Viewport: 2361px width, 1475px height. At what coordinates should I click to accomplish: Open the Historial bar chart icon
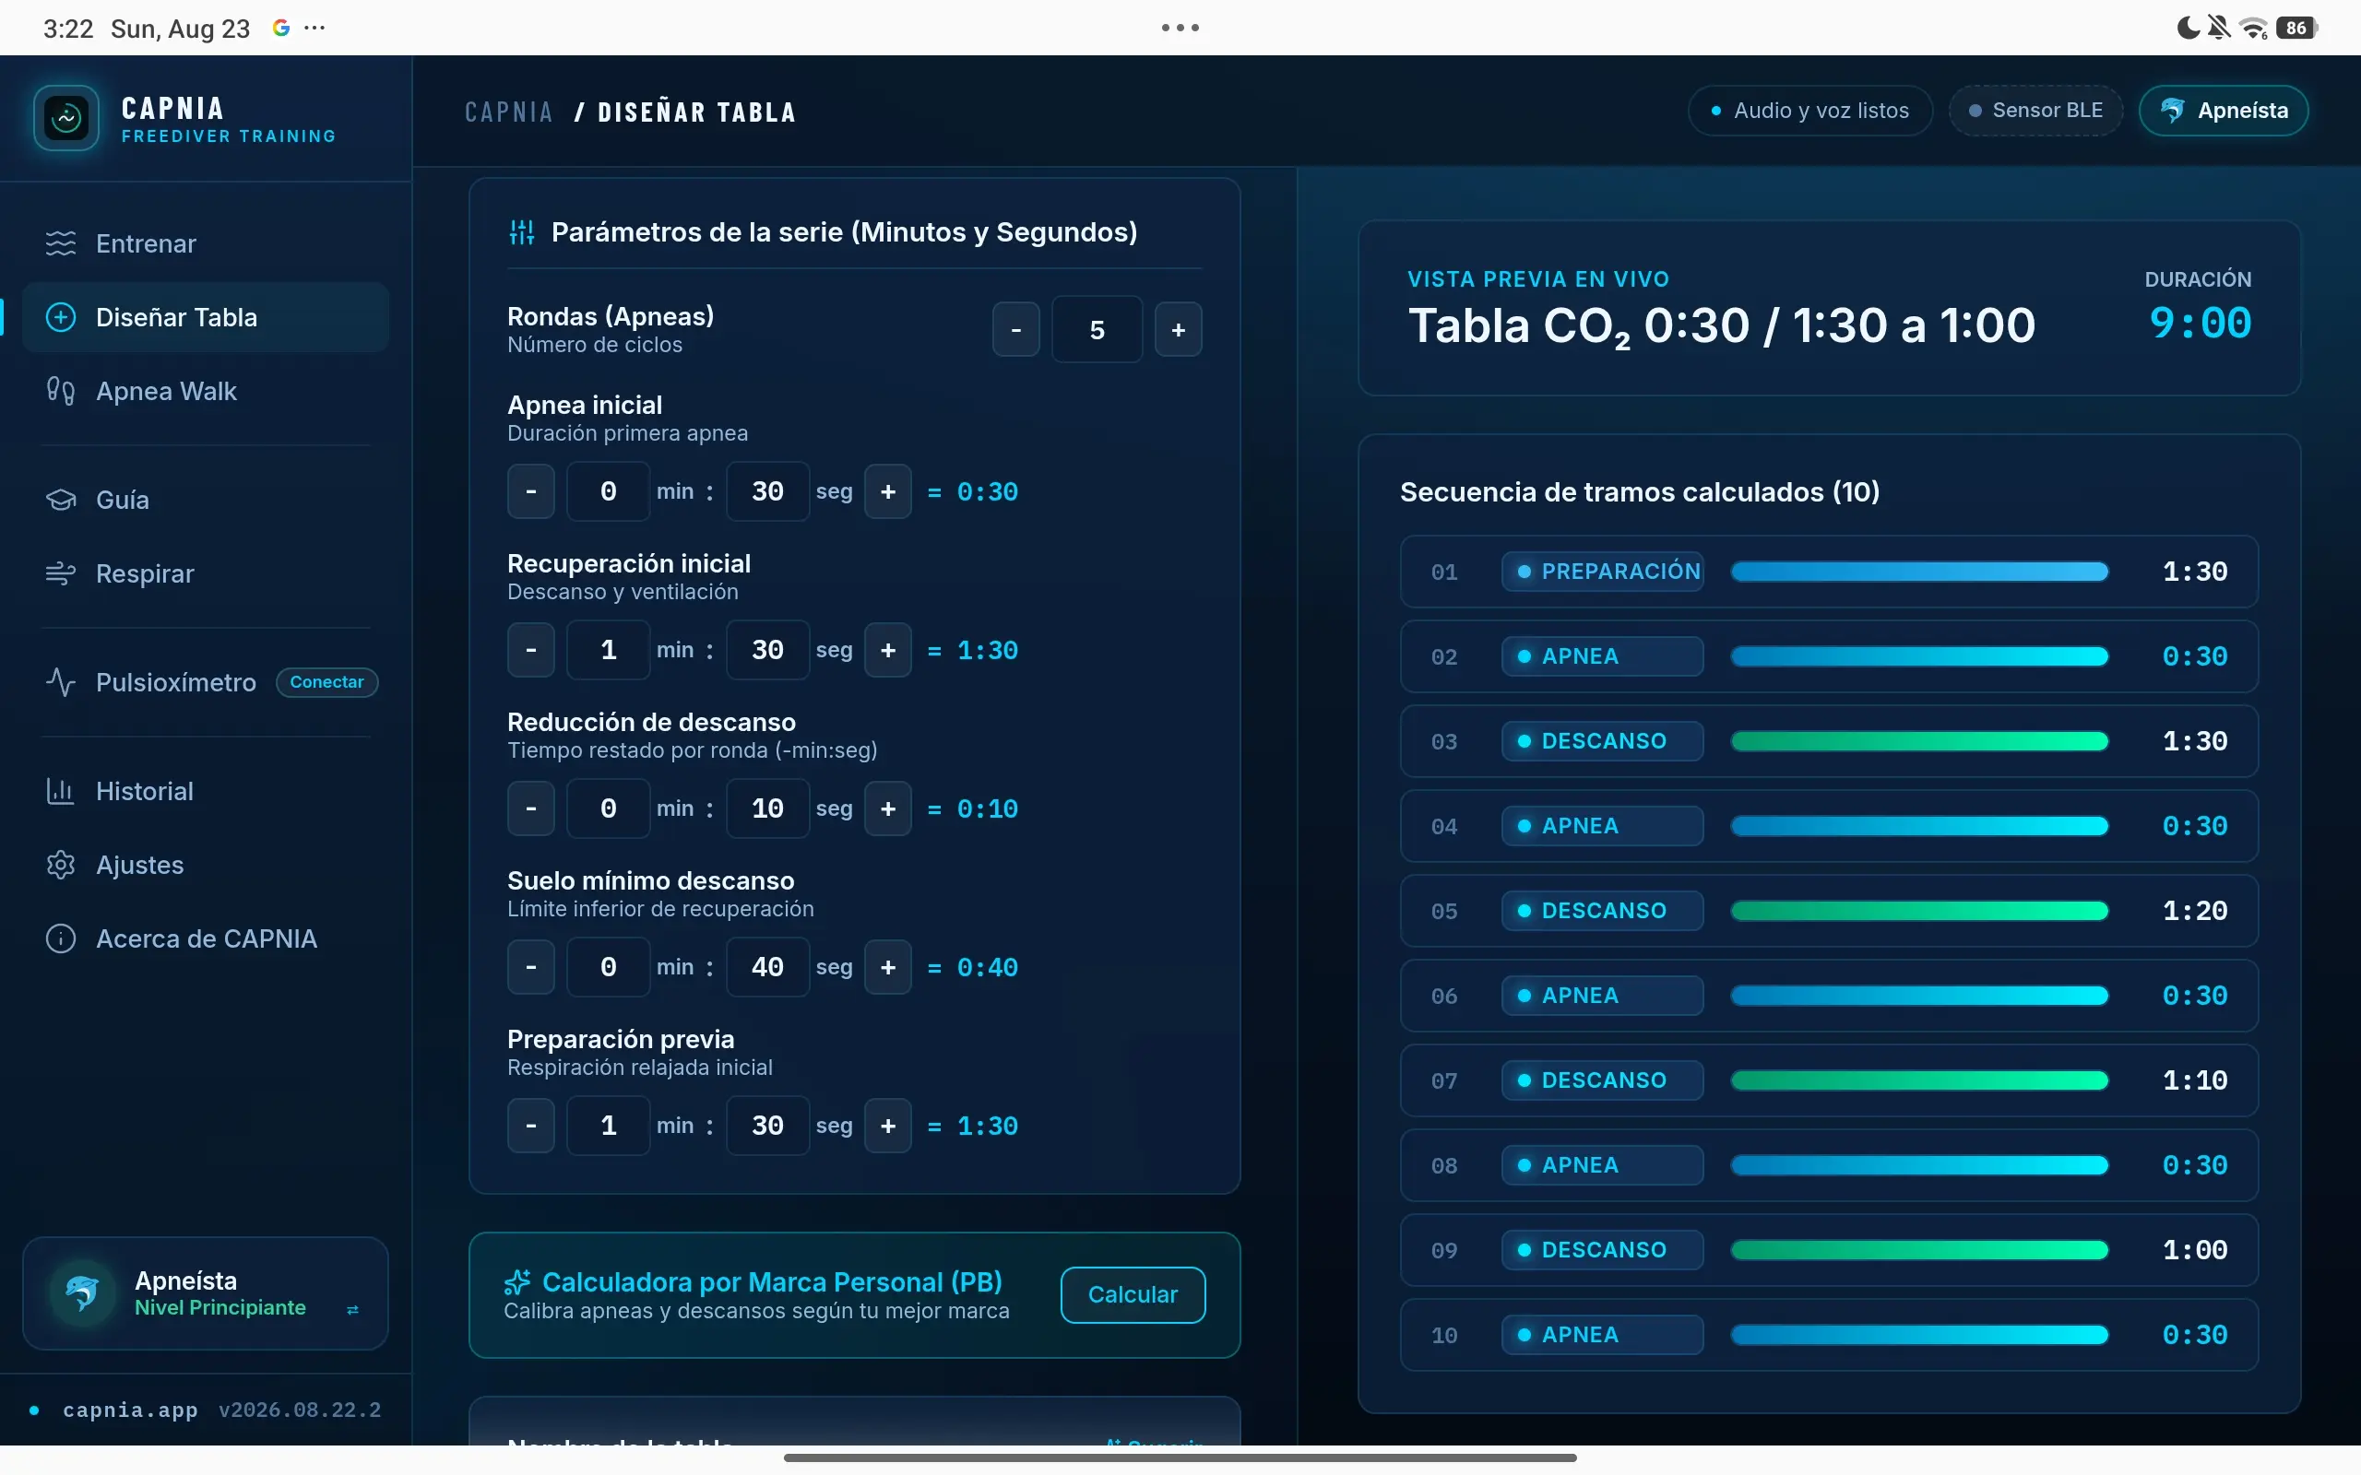click(61, 791)
